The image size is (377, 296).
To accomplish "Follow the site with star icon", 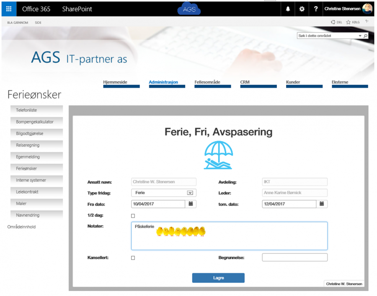I will click(348, 22).
